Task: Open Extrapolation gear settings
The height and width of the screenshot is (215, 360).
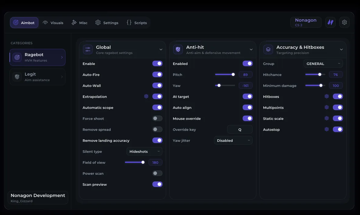Action: click(146, 96)
